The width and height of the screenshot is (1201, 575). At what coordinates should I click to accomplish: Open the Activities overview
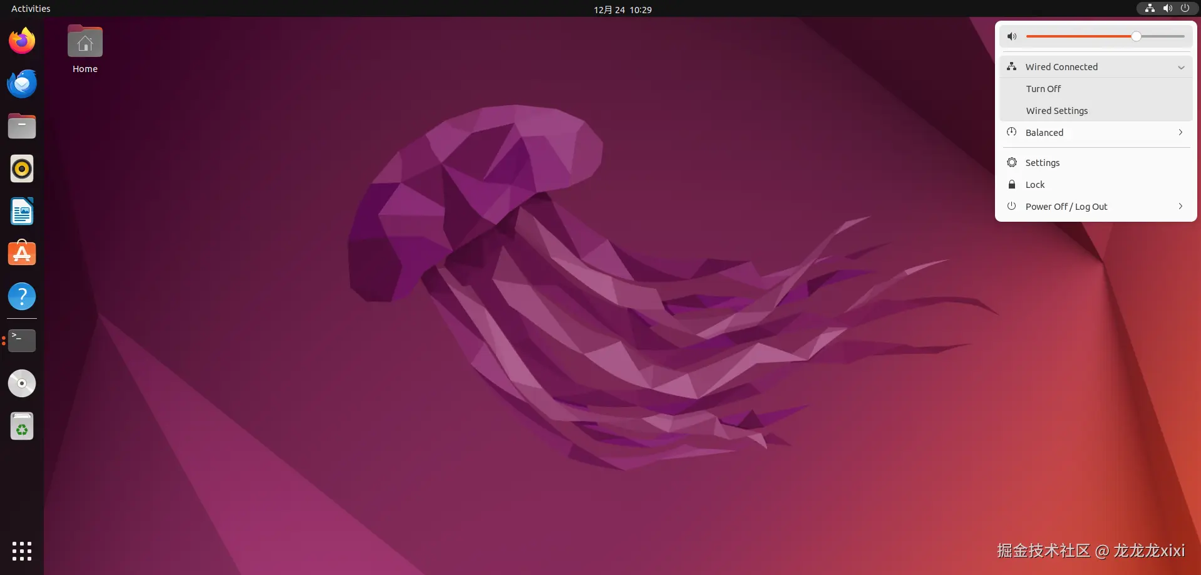click(31, 8)
